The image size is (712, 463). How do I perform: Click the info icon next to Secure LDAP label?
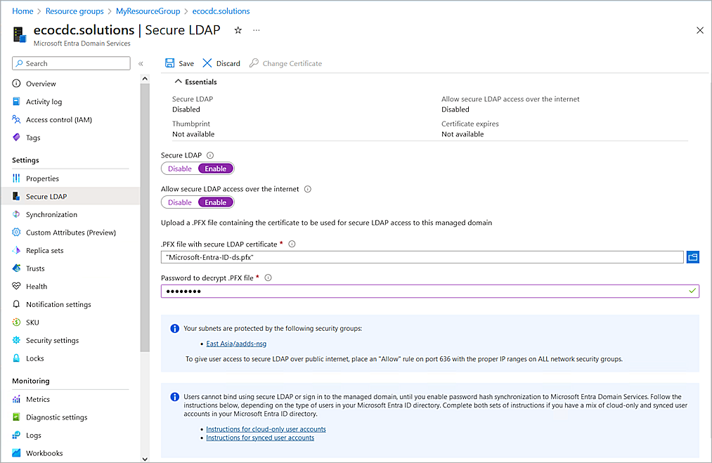pyautogui.click(x=210, y=155)
